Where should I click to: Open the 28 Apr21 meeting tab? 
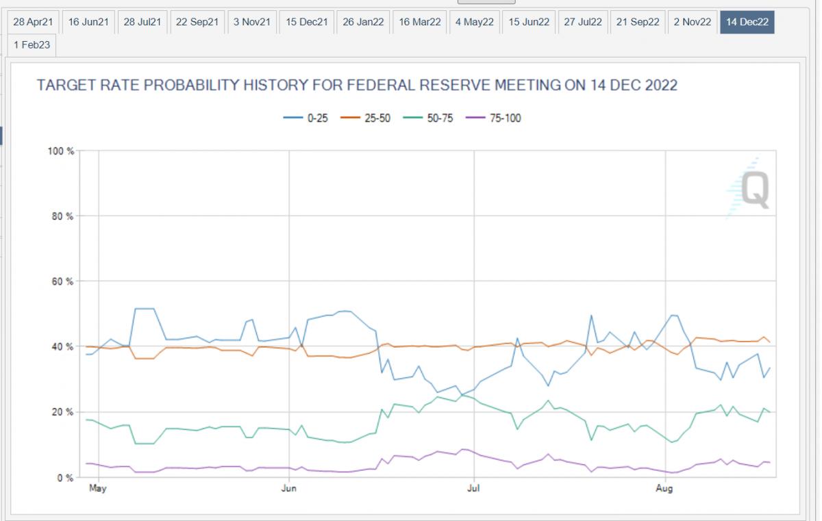[x=34, y=22]
